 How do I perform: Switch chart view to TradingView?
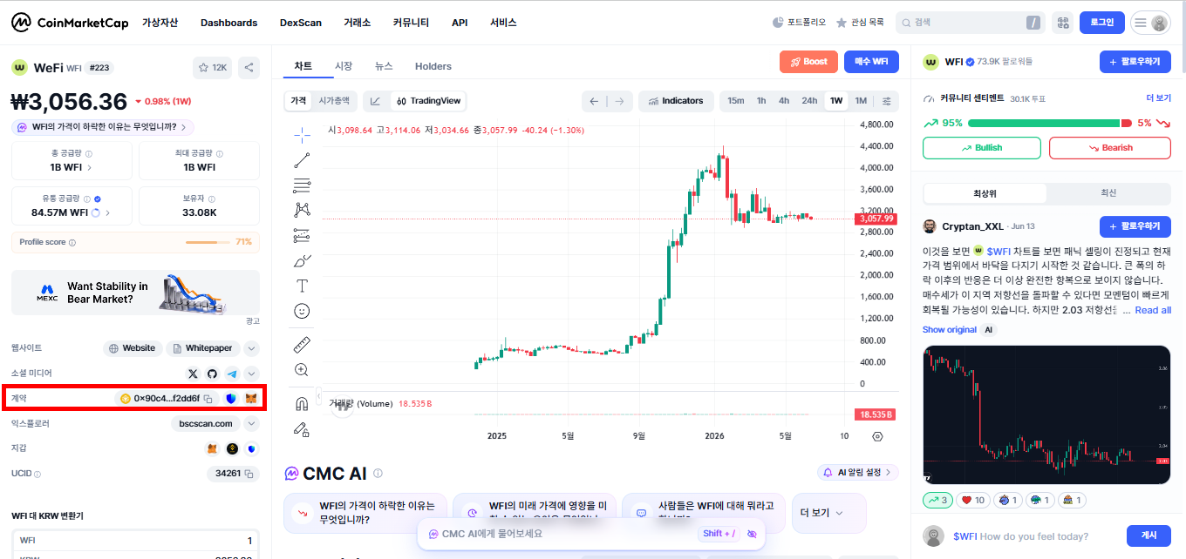(428, 101)
